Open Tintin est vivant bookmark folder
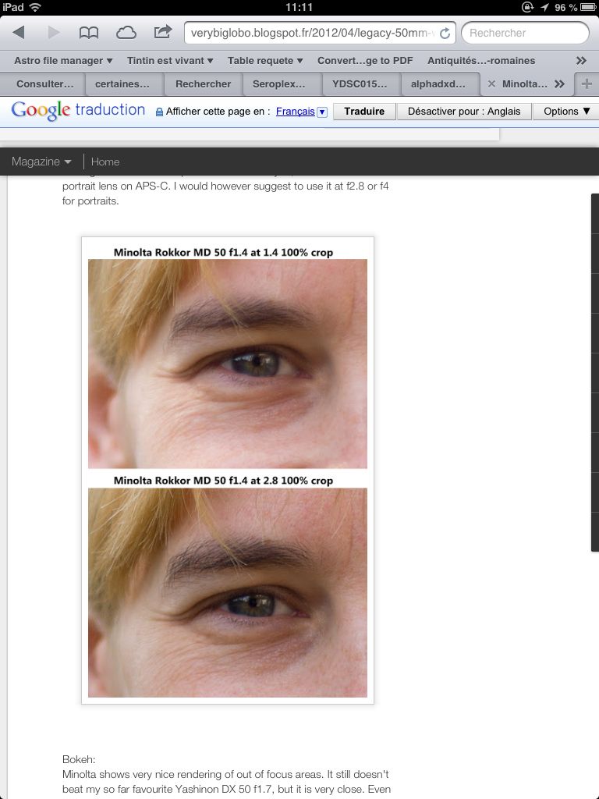Viewport: 599px width, 799px height. 170,61
